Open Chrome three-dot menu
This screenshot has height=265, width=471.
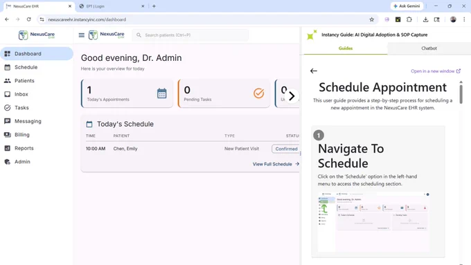464,19
